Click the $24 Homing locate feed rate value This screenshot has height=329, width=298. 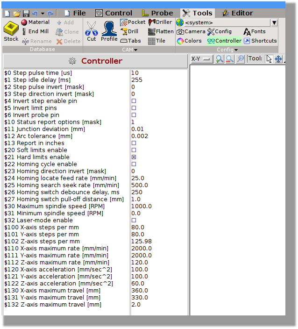click(x=138, y=178)
